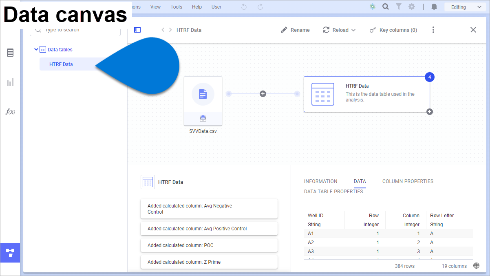
Task: Click the SVVData.csv source node
Action: 203,101
